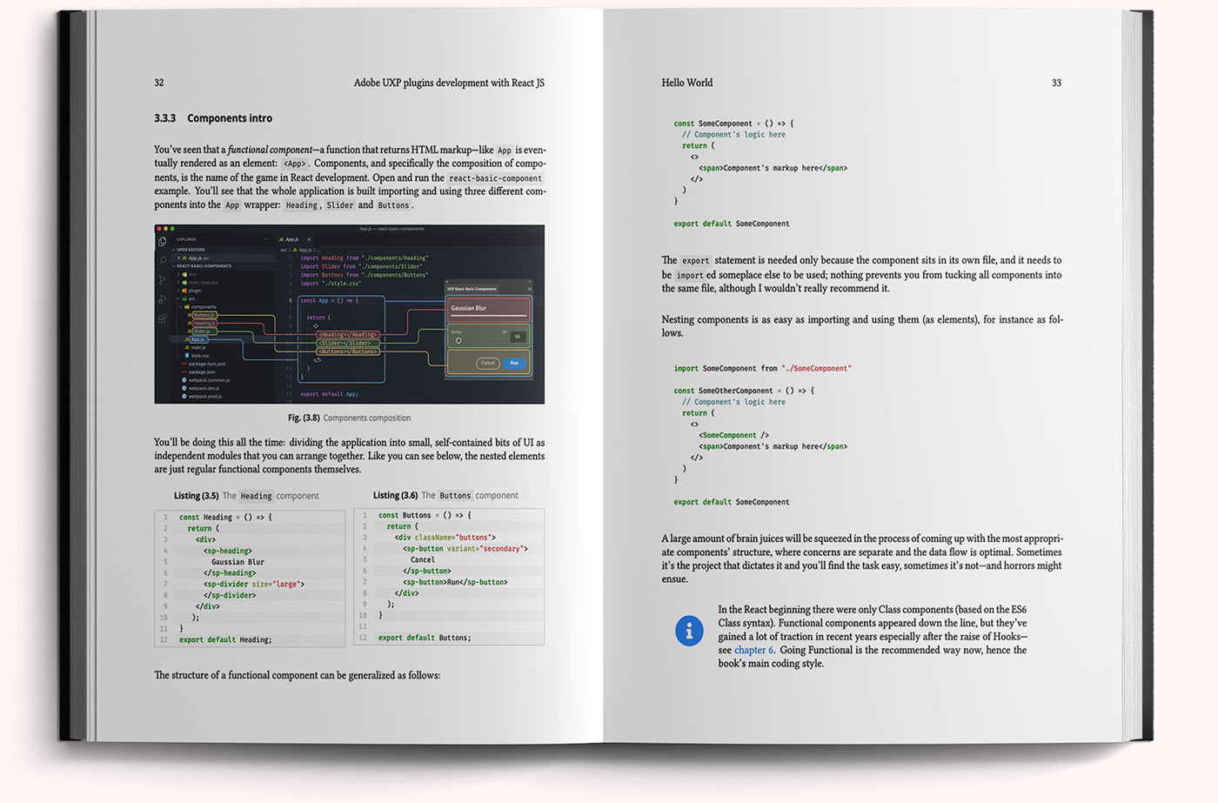Expand the dist folder
This screenshot has width=1218, height=803.
(x=179, y=274)
